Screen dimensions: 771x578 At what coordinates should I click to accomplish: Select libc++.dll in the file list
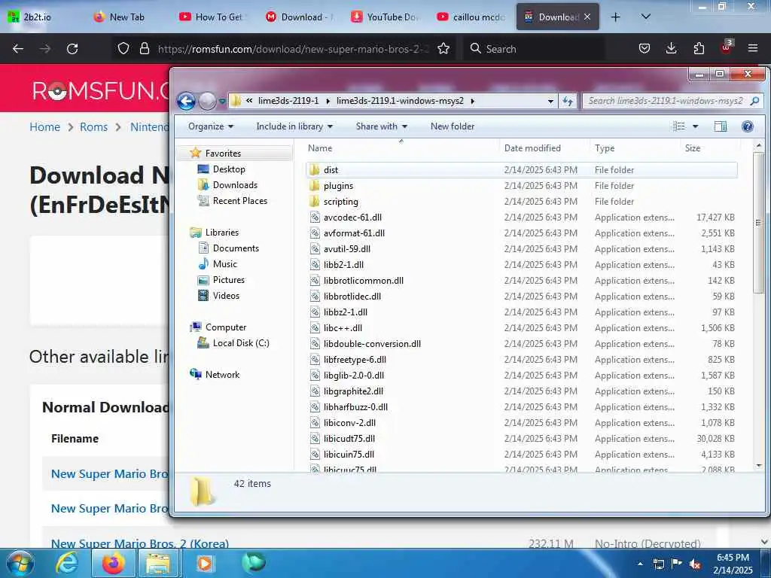tap(343, 328)
